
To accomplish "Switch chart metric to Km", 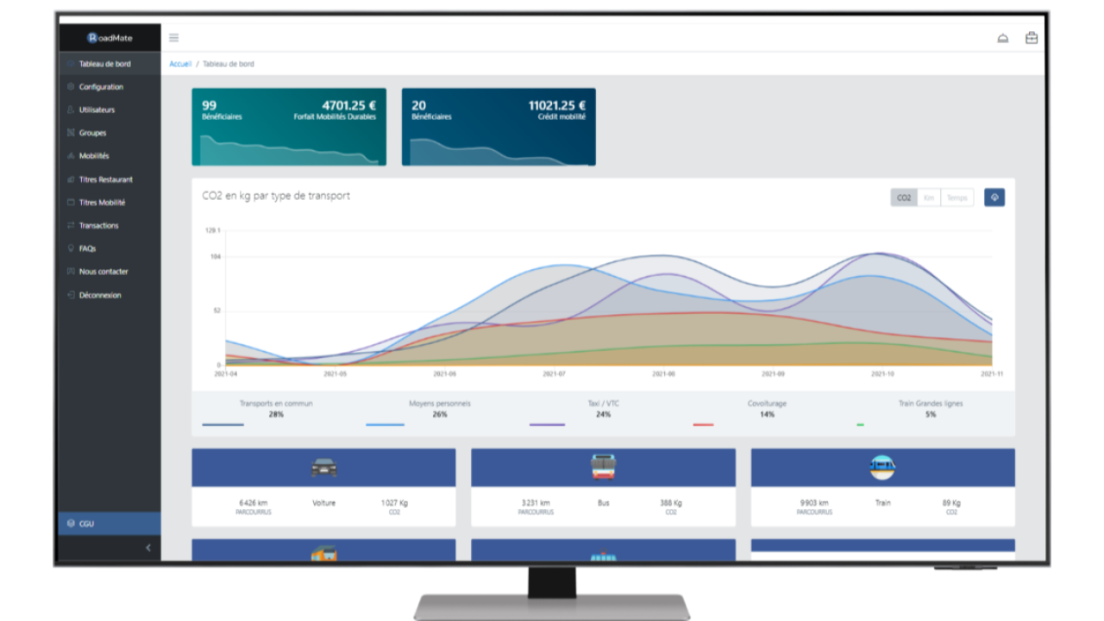I will [x=928, y=198].
